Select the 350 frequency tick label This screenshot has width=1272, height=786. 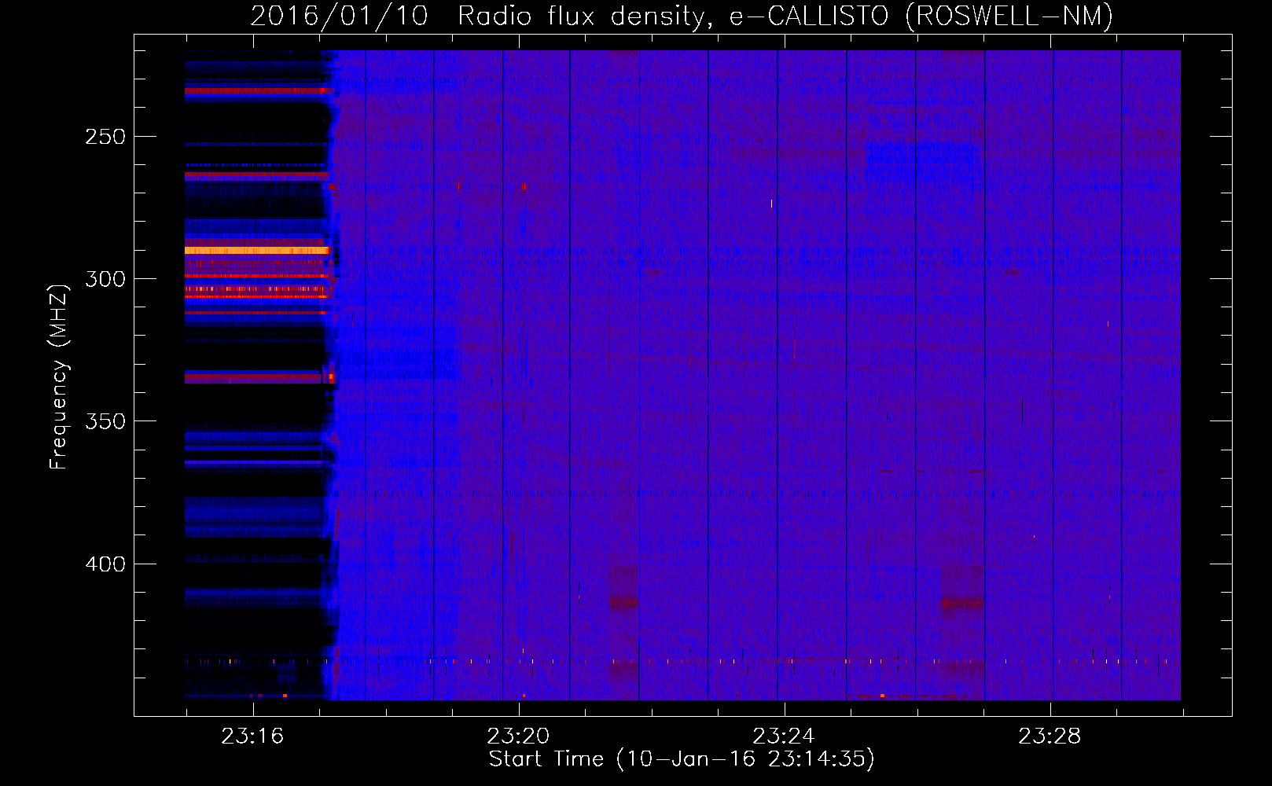(x=105, y=421)
